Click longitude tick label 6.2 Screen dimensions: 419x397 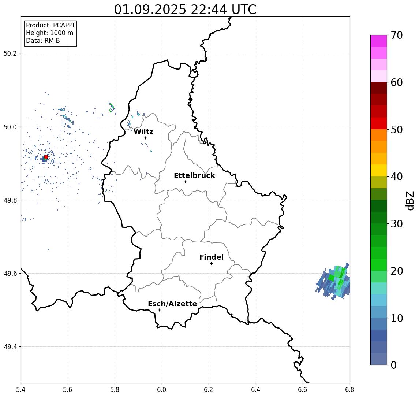coord(209,390)
